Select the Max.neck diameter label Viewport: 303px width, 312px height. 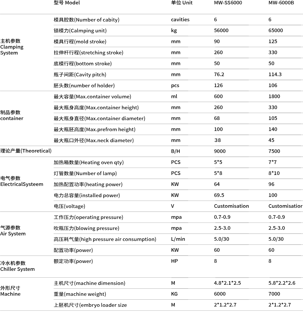(93, 140)
